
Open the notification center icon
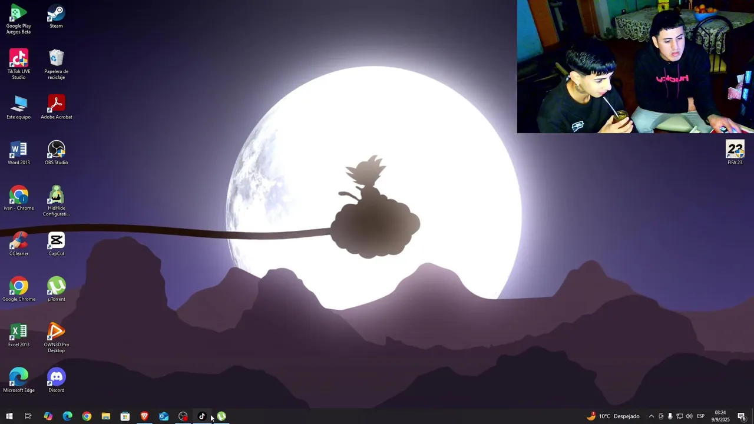click(742, 416)
